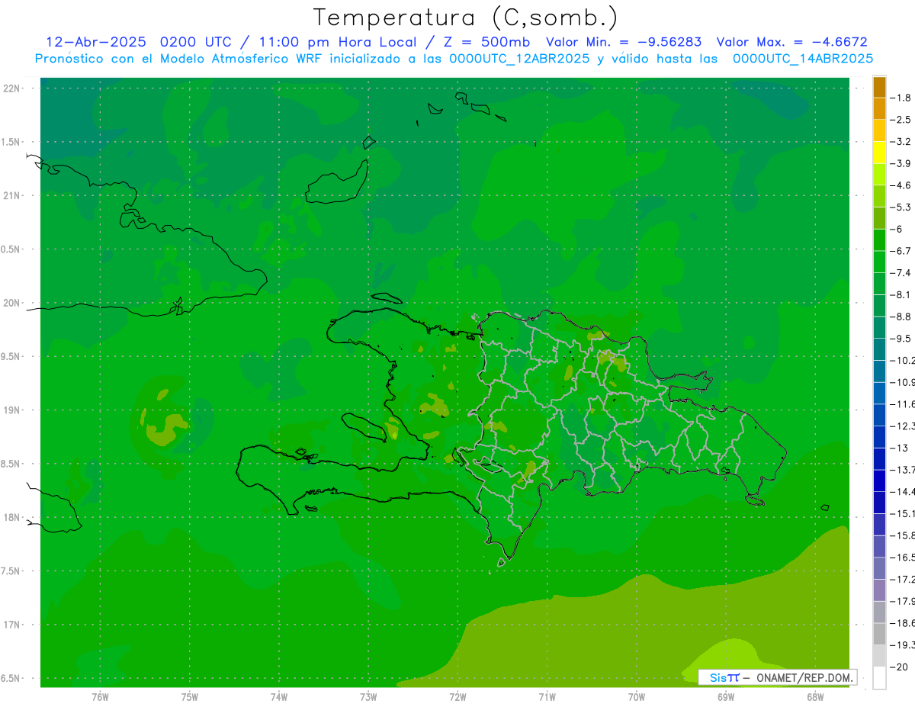Pick the lime swatch between -3.9 and -4.6
915x707 pixels.
(879, 174)
